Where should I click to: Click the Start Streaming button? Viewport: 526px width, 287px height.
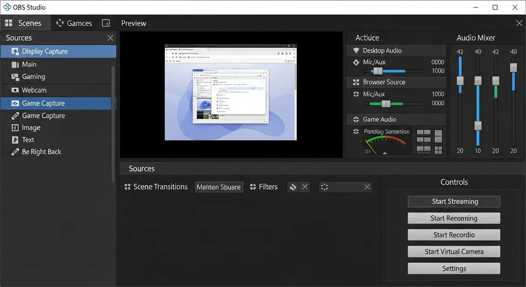pyautogui.click(x=454, y=201)
